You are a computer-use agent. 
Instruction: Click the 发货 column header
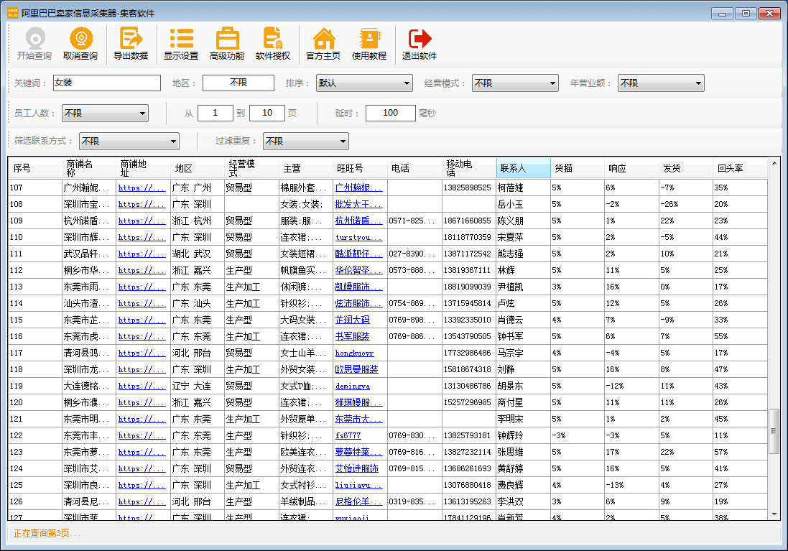[686, 168]
